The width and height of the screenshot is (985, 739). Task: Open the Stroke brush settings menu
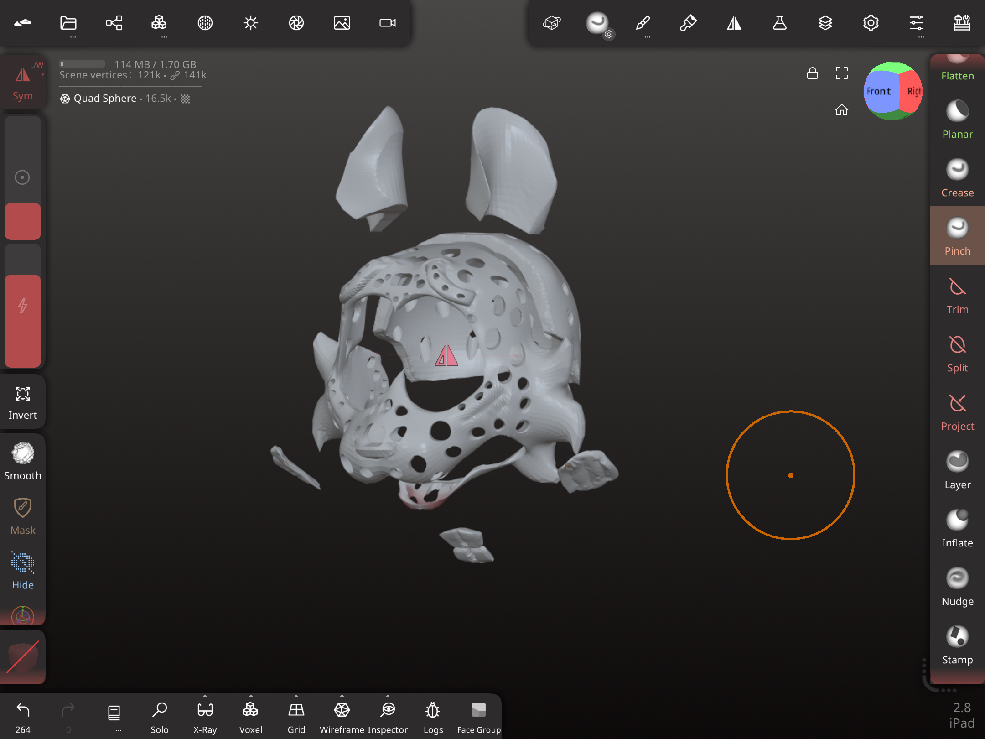pos(643,23)
